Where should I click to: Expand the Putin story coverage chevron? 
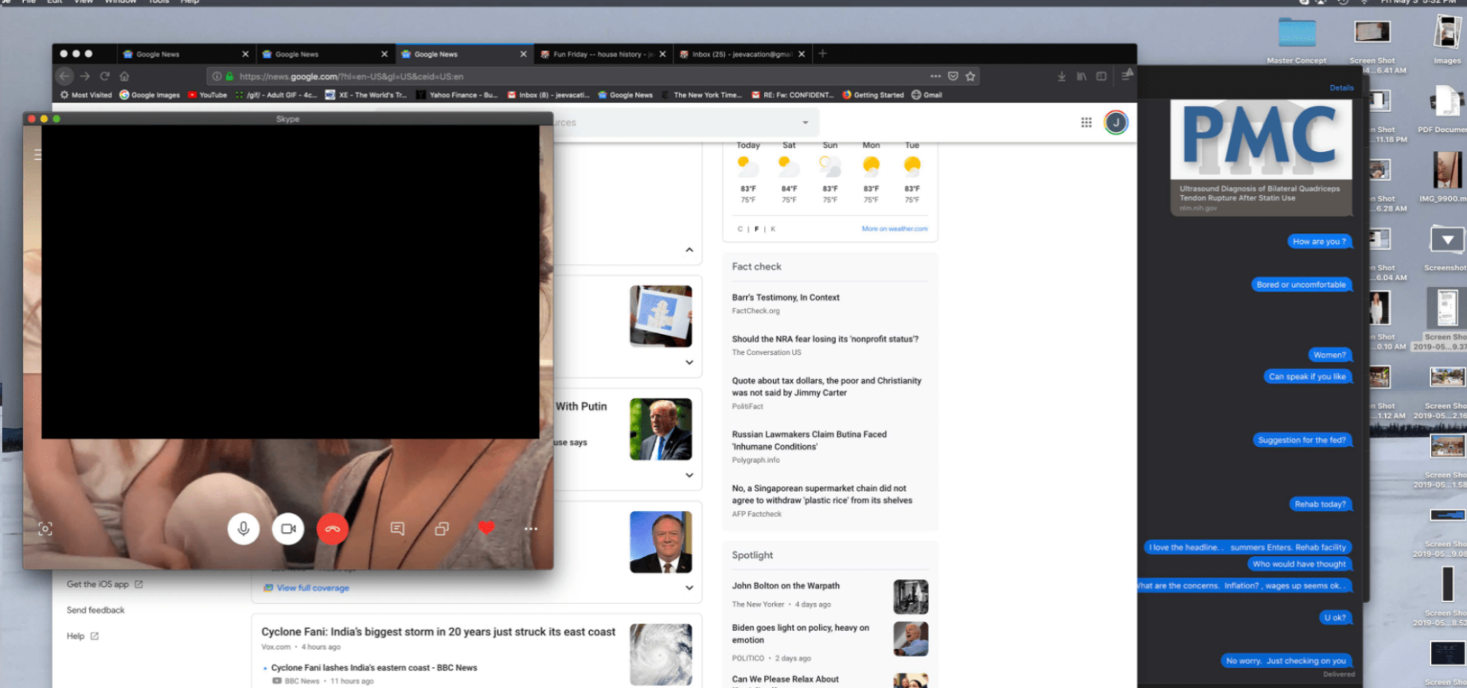click(689, 475)
